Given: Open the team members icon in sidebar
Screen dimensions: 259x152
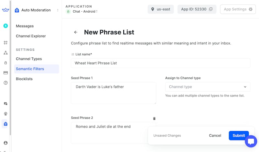Looking at the screenshot, I should [x=6, y=53].
